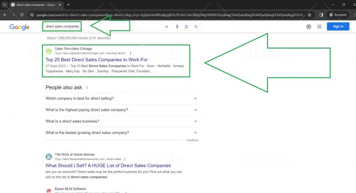
Task: Expand What is the highest paying question
Action: click(122, 110)
